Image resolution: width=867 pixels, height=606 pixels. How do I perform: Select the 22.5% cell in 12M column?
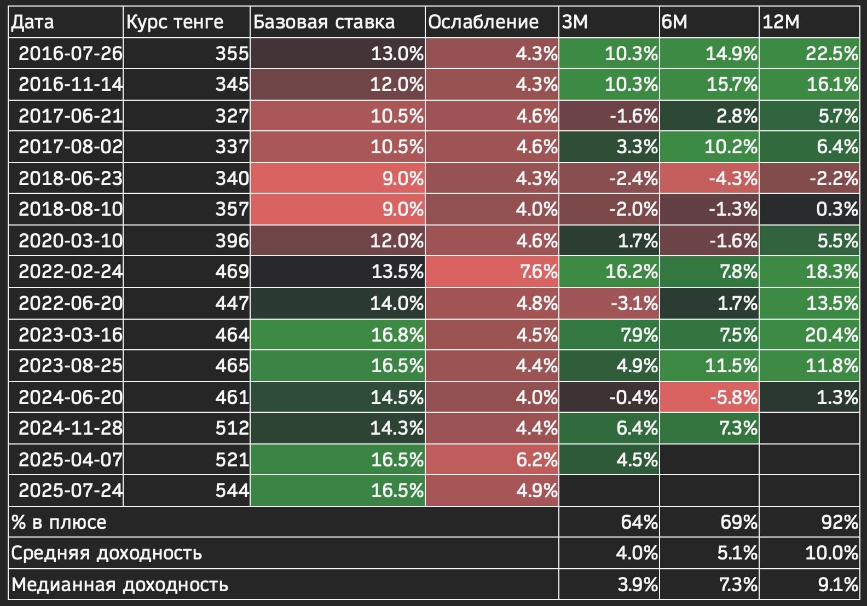[810, 53]
